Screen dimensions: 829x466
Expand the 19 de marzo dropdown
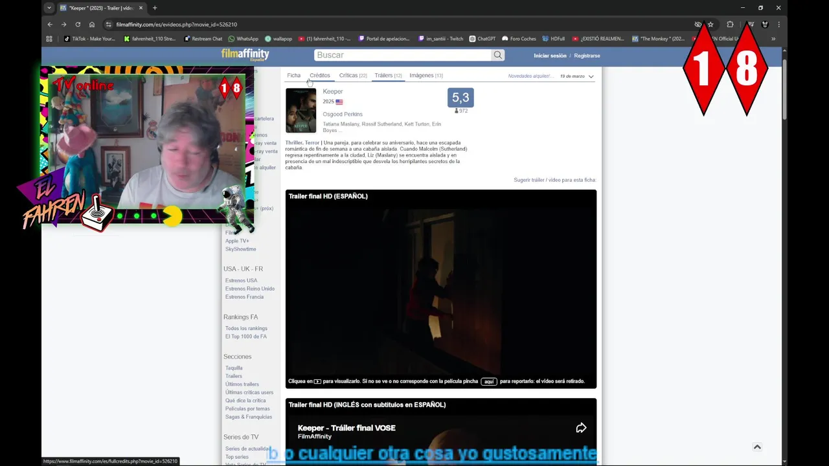pyautogui.click(x=576, y=76)
